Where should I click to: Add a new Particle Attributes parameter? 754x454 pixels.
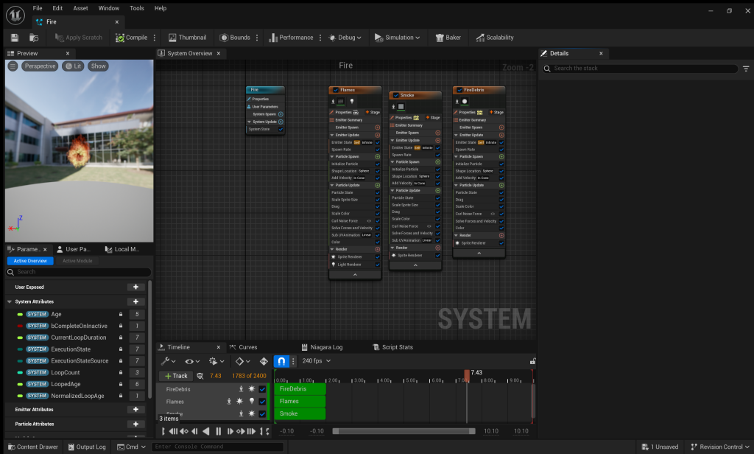135,424
